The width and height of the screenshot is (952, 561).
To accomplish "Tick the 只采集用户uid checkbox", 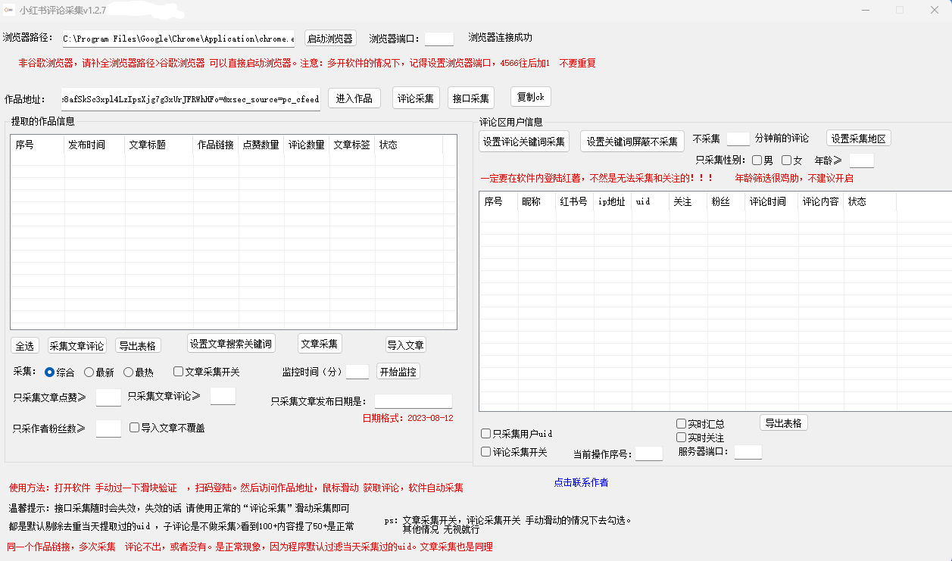I will [486, 434].
